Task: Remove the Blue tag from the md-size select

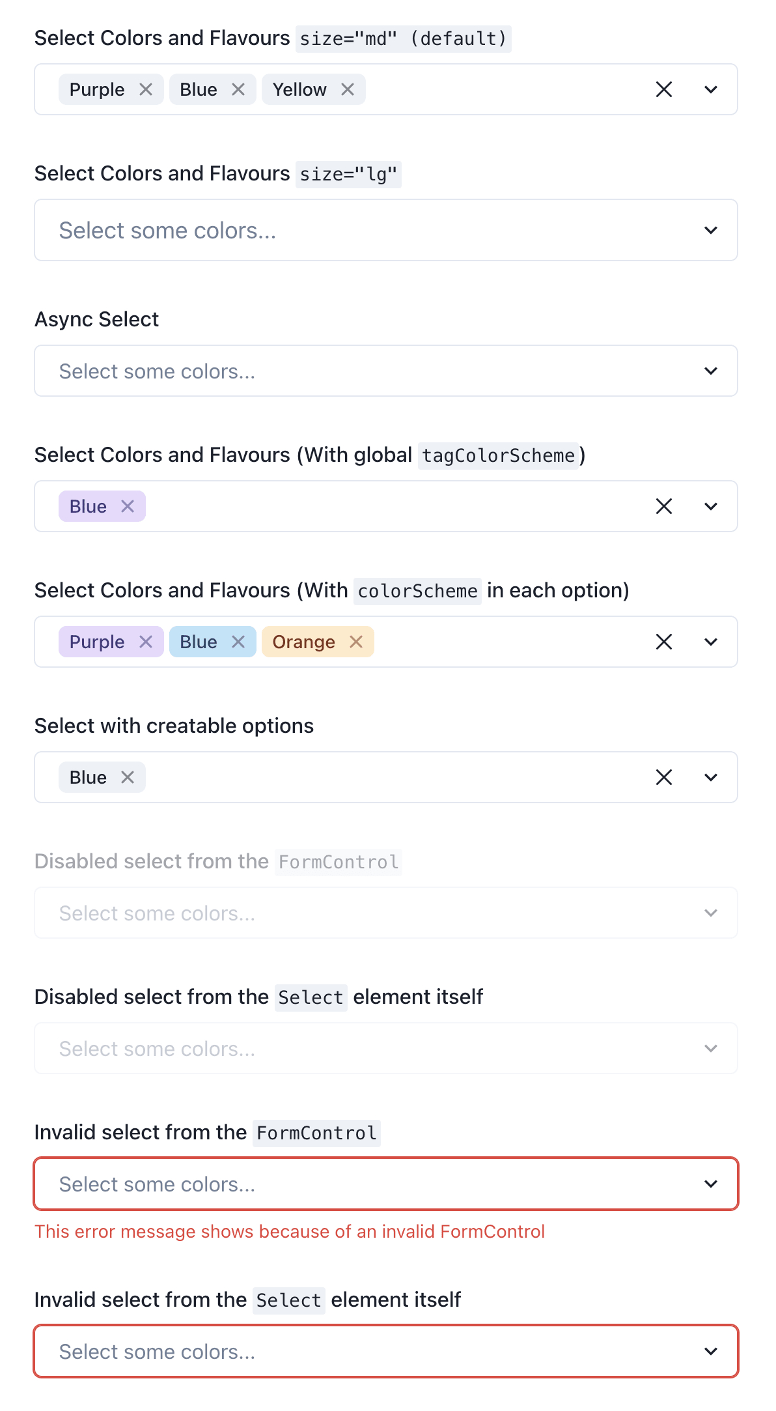Action: (x=238, y=89)
